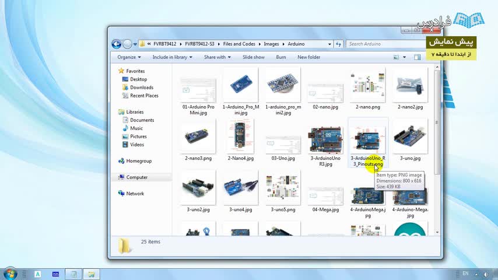
Task: Click scroll down arrow of file list
Action: 437,232
